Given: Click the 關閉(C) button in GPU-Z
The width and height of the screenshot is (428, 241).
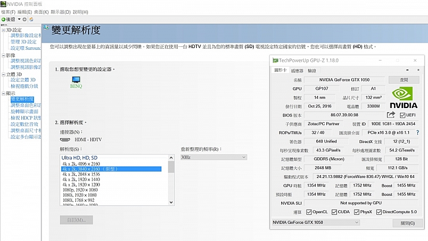Looking at the screenshot, I should (x=408, y=223).
